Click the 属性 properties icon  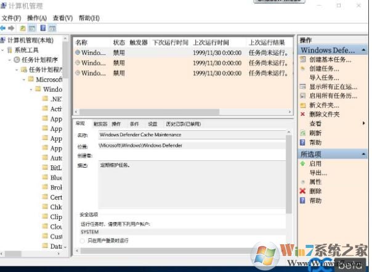click(303, 182)
